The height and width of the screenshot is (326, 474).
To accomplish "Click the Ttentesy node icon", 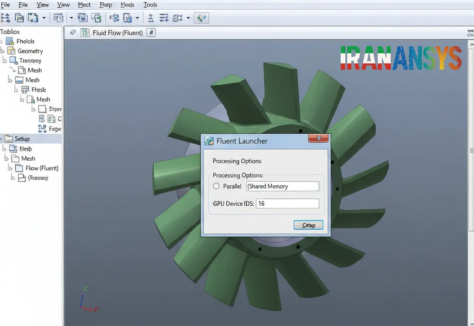I will [x=13, y=61].
